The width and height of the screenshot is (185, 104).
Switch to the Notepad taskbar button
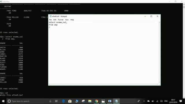(x=116, y=101)
